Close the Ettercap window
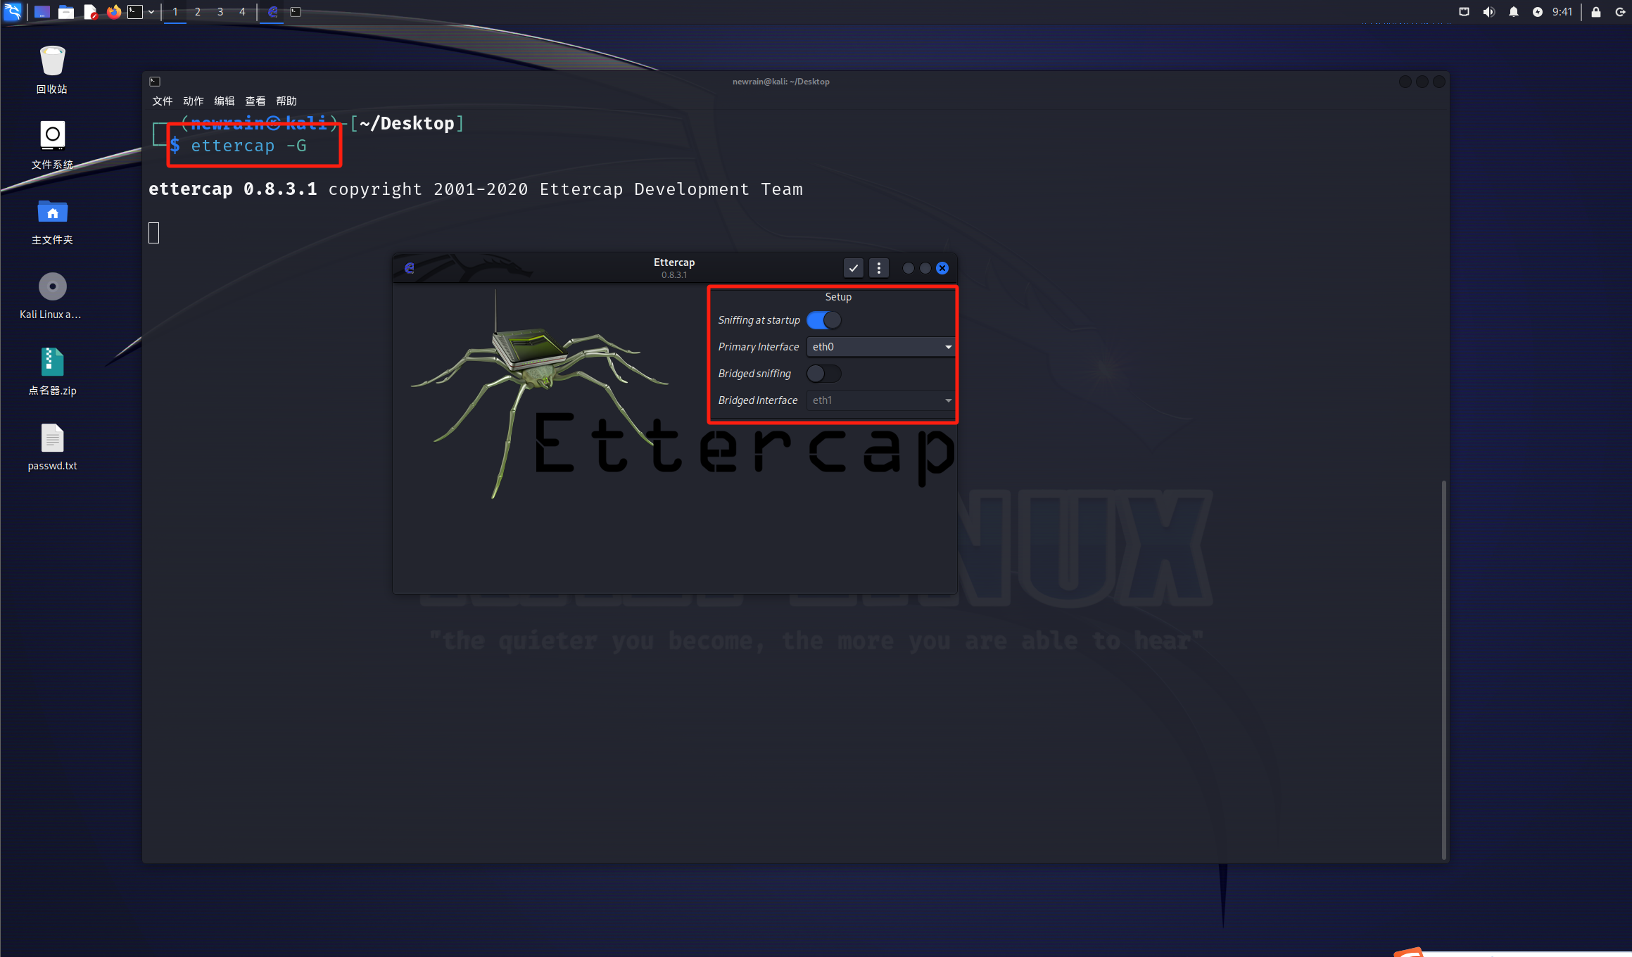Screen dimensions: 1632x957 942,268
